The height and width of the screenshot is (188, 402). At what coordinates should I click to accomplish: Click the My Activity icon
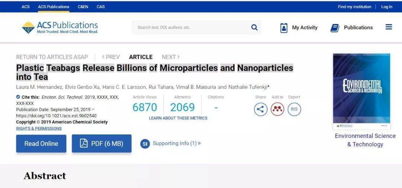click(x=284, y=28)
